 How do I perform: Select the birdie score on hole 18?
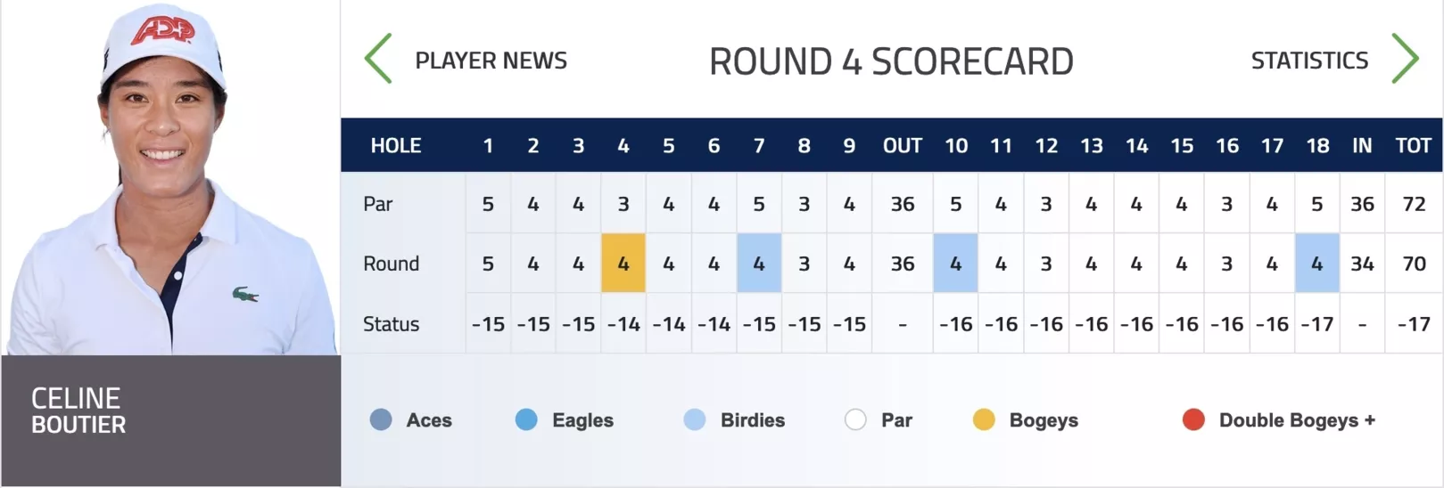pos(1316,264)
